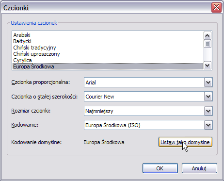Image resolution: width=224 pixels, height=181 pixels.
Task: Open the Czcionka proporcjonalna dropdown showing Arial
Action: [x=148, y=82]
